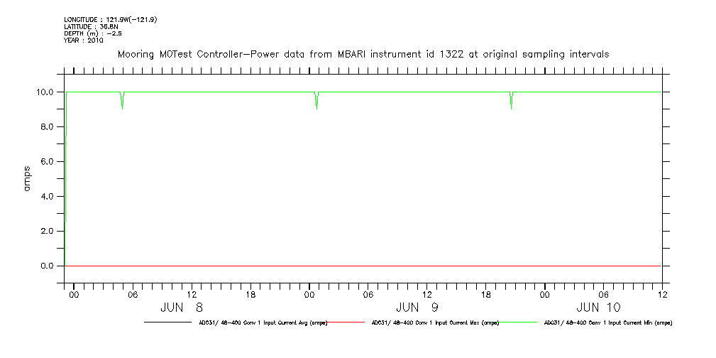Click the 'JUN 10' date label

point(597,308)
